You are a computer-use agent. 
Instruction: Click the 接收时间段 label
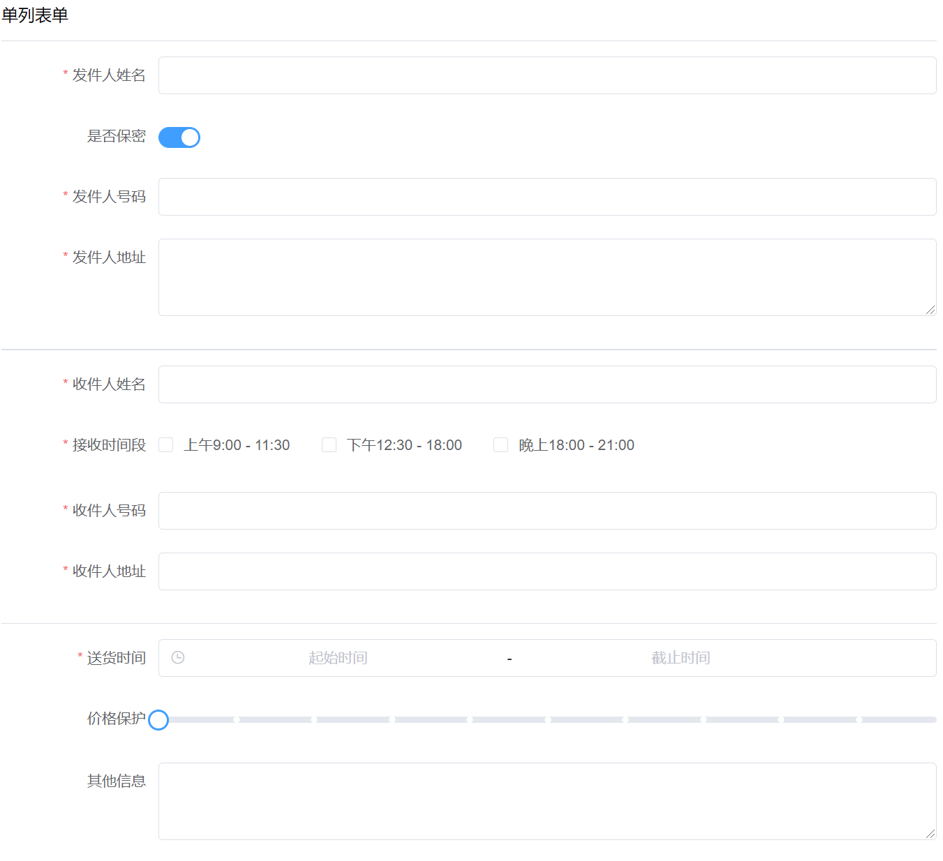coord(109,445)
